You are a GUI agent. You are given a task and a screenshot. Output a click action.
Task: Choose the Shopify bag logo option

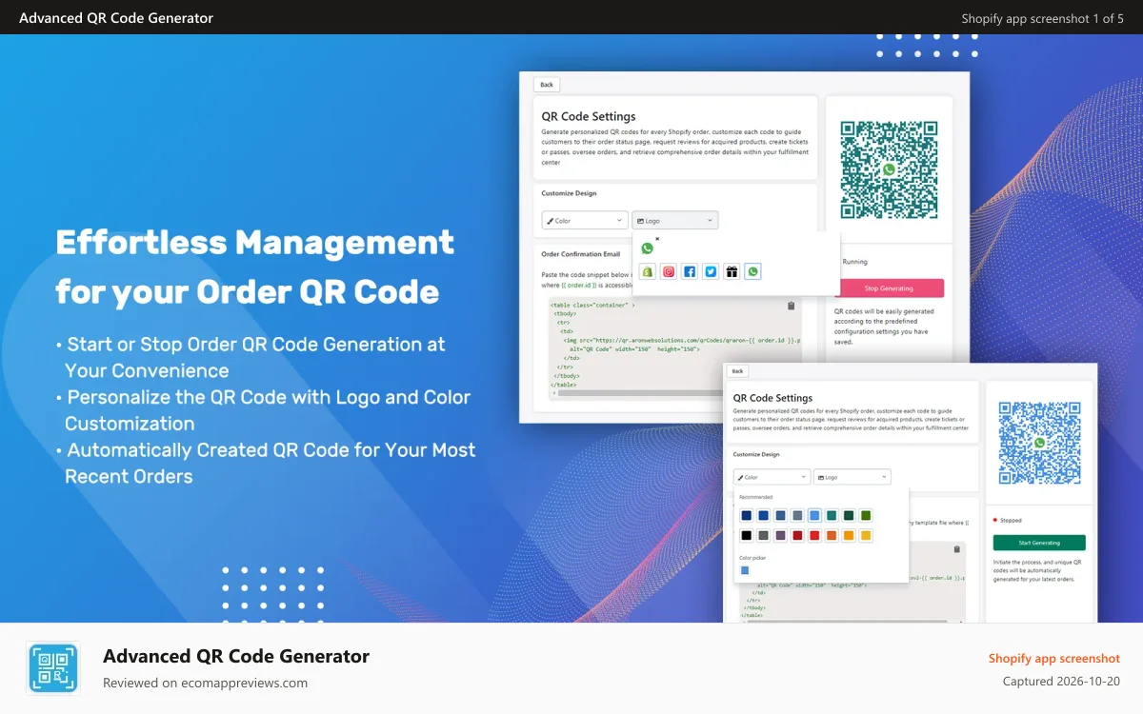(x=647, y=271)
